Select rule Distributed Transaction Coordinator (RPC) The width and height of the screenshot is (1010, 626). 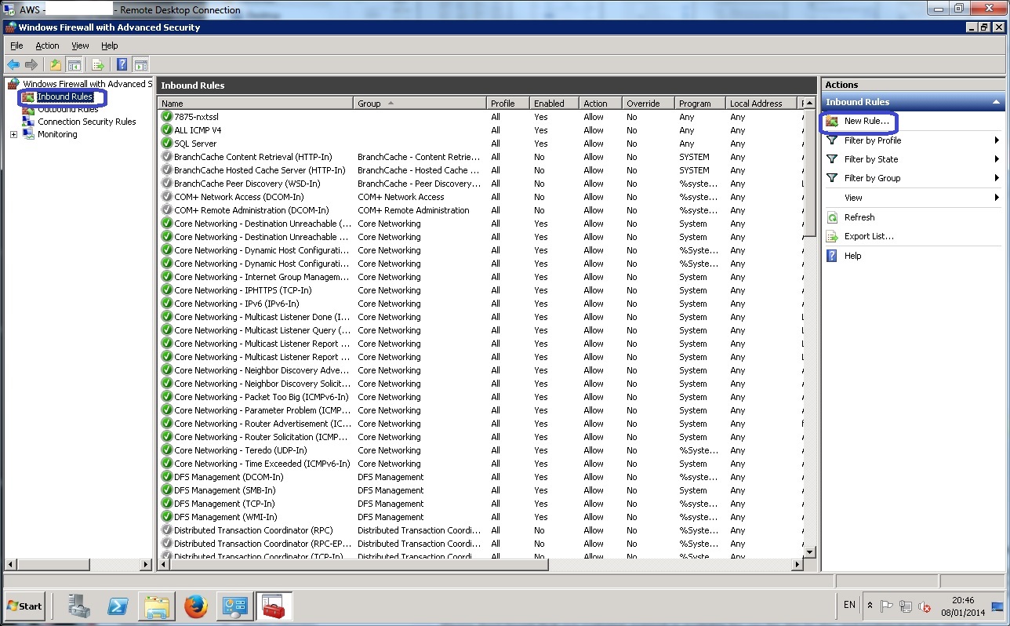pos(253,530)
